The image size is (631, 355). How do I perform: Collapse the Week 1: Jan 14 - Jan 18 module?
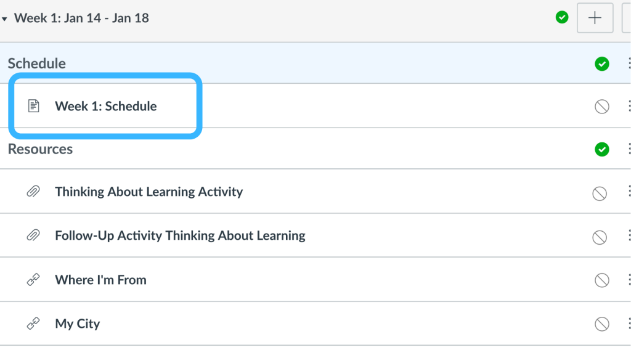(4, 19)
